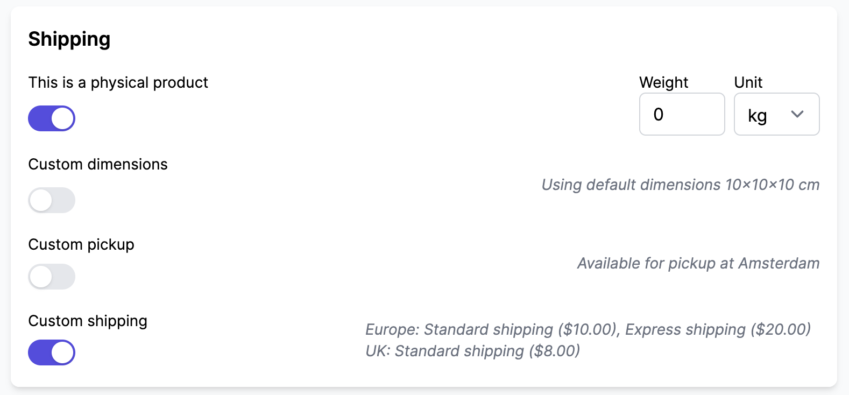Click the Custom pickup label

[x=81, y=244]
